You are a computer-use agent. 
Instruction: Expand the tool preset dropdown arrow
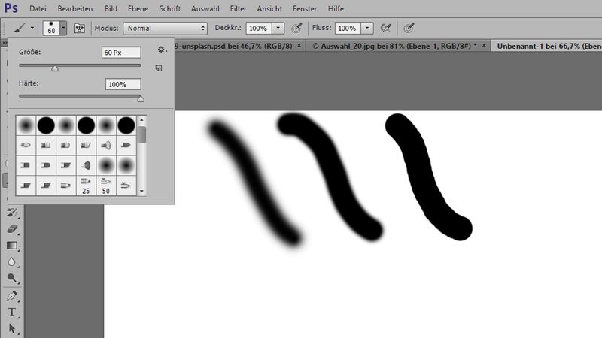coord(32,28)
